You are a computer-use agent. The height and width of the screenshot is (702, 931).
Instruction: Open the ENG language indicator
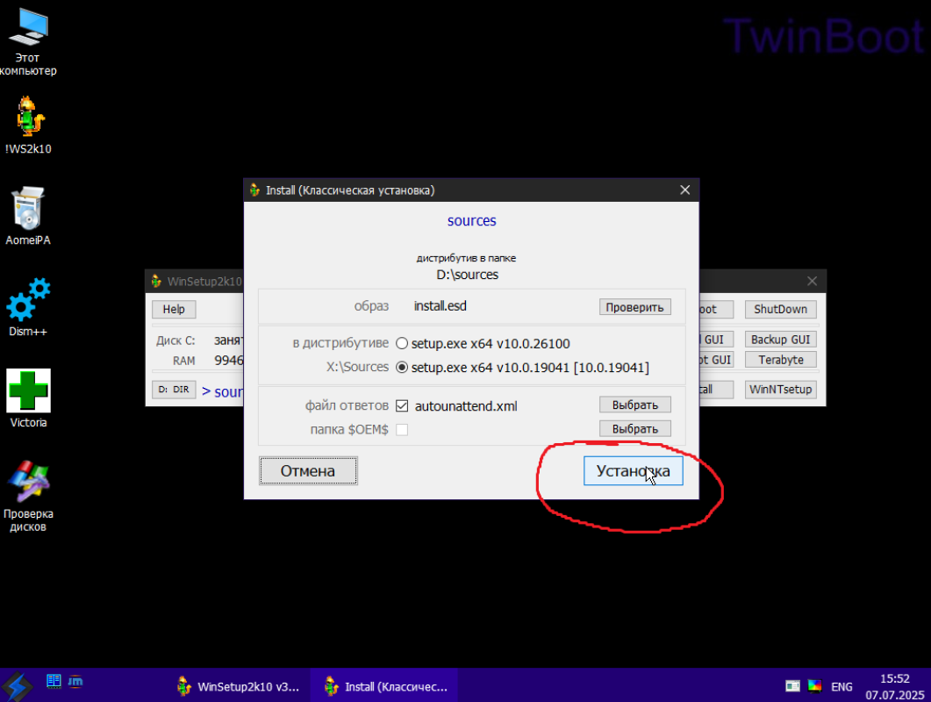(841, 686)
